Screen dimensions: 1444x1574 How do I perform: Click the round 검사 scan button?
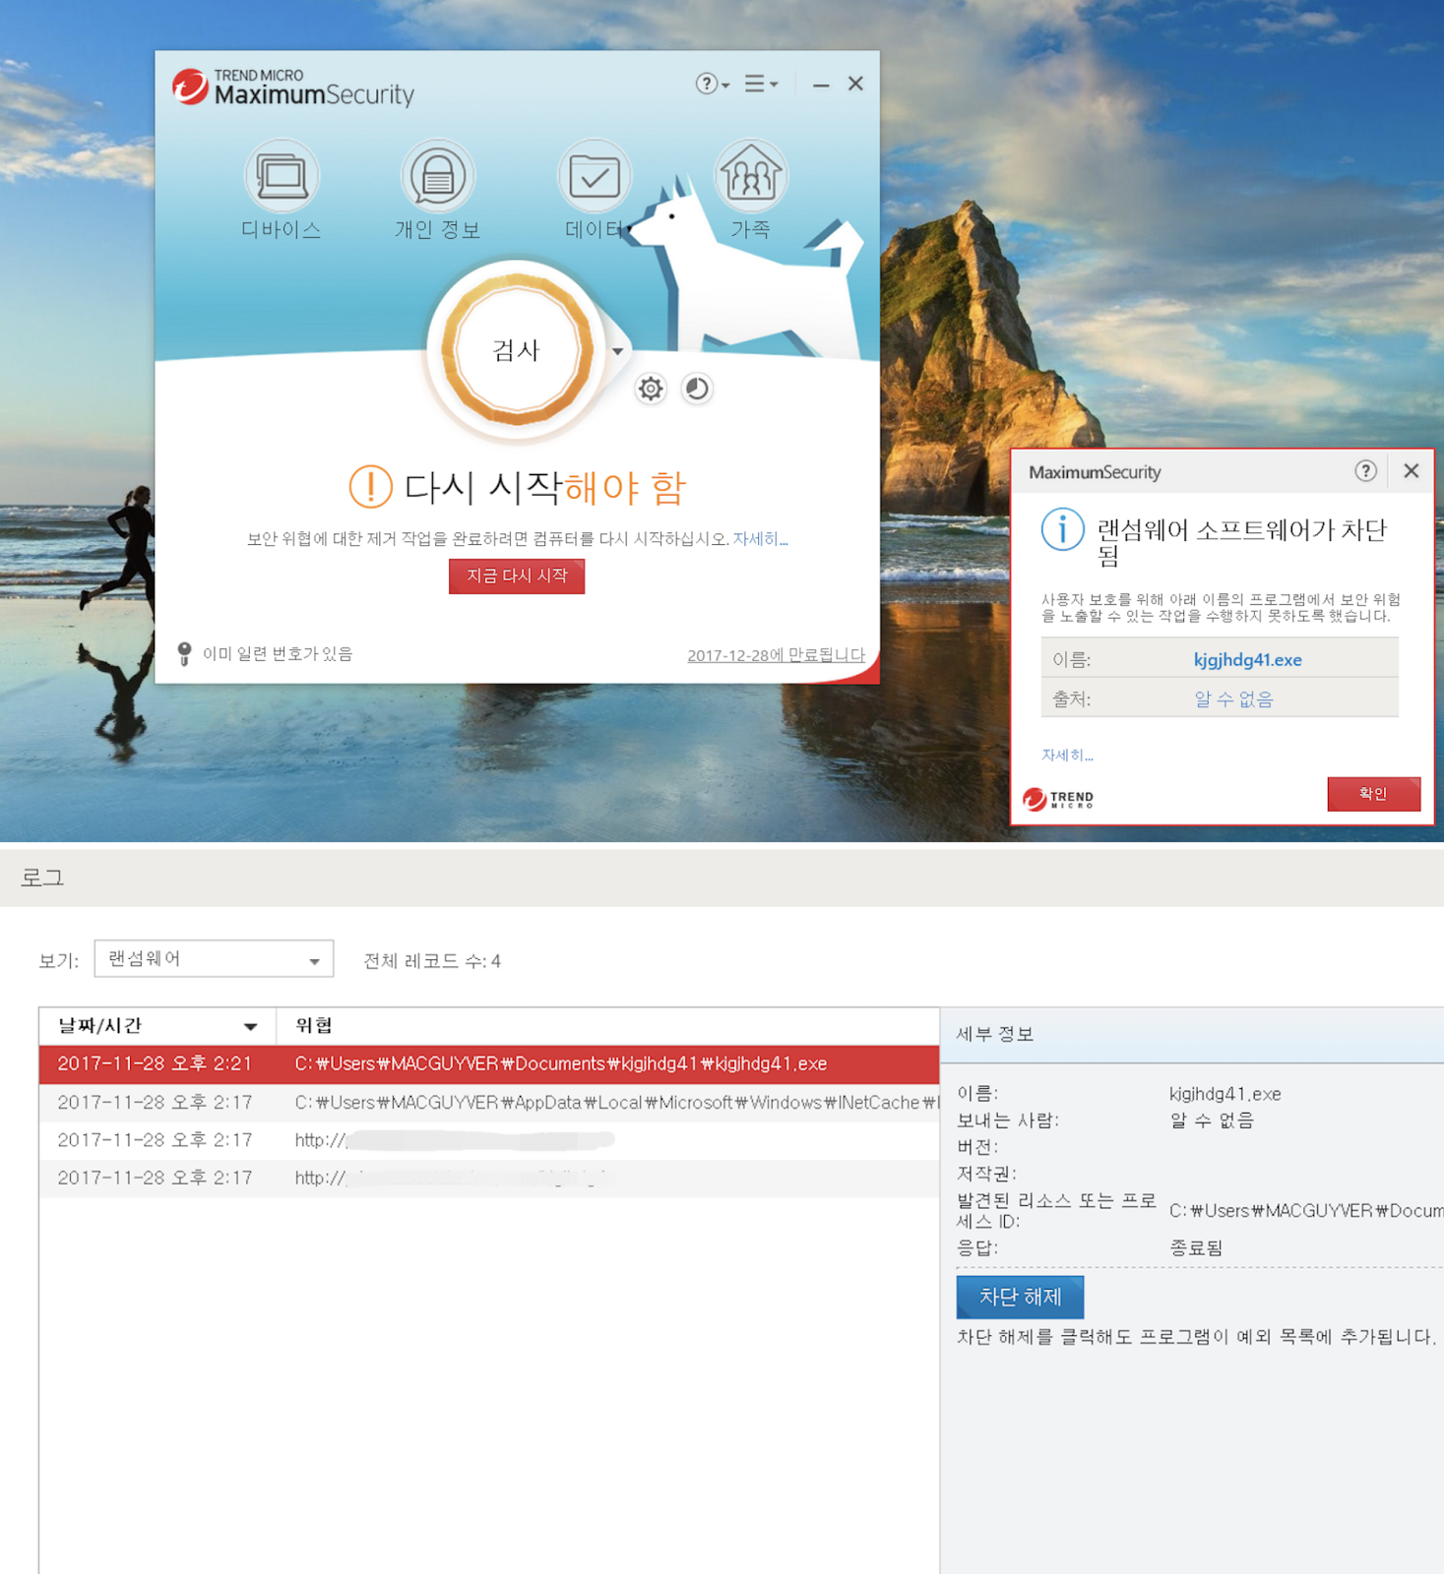[517, 351]
